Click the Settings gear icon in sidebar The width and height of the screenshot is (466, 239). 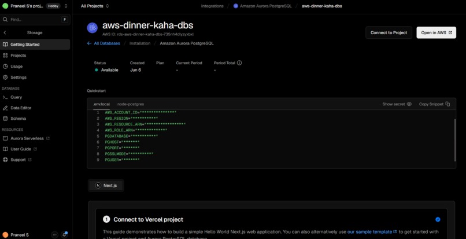5,78
